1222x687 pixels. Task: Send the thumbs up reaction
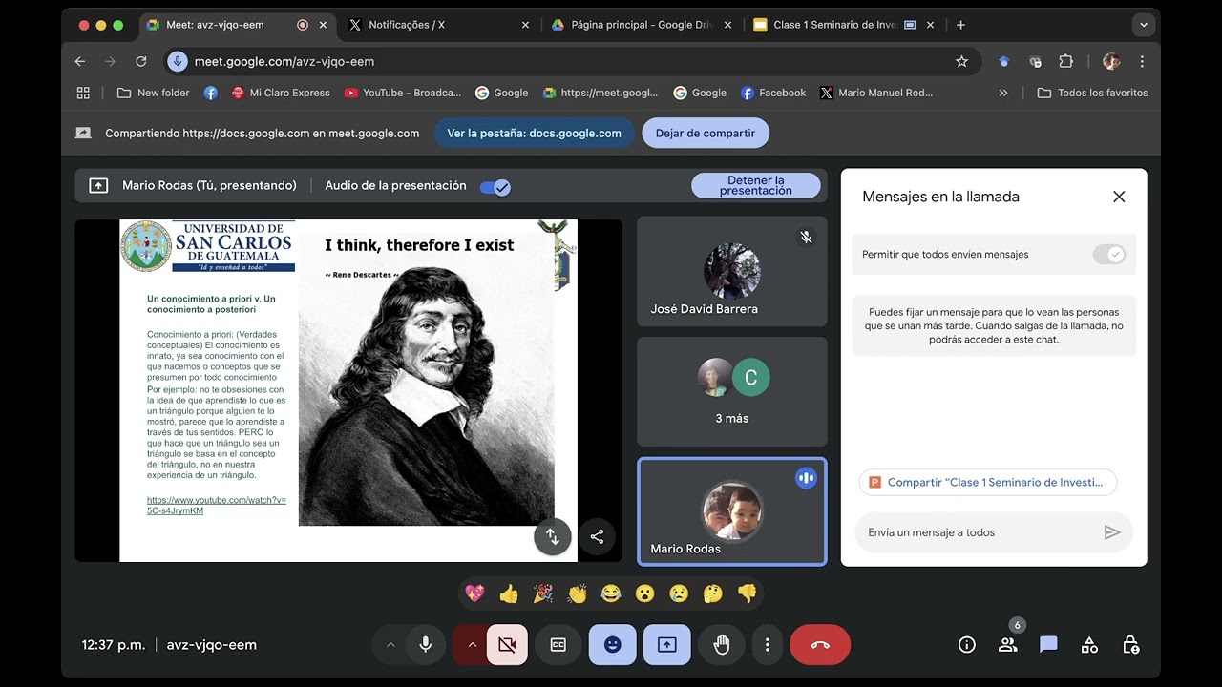point(509,593)
